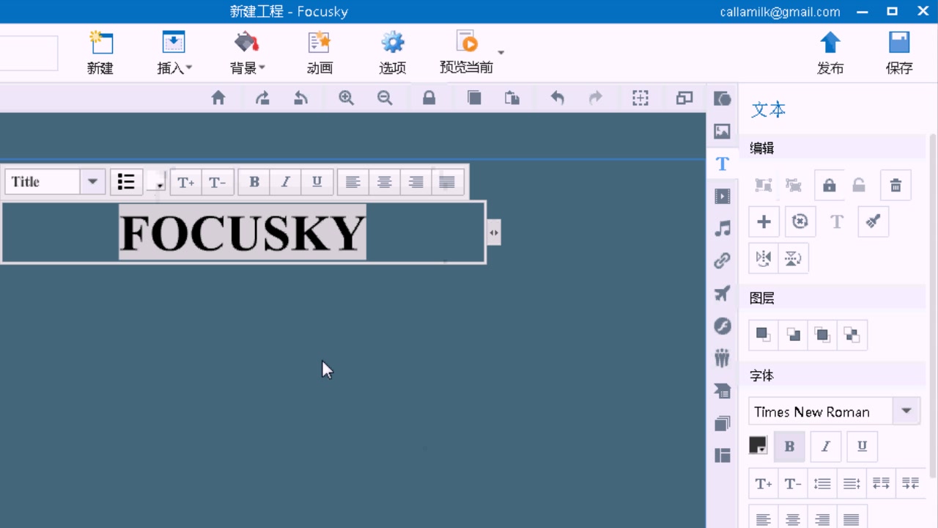Toggle underline in the floating text toolbar
The image size is (938, 528).
click(x=317, y=182)
